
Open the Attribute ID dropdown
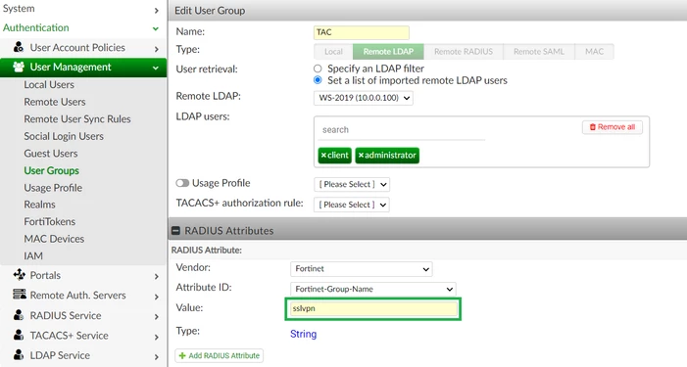372,289
